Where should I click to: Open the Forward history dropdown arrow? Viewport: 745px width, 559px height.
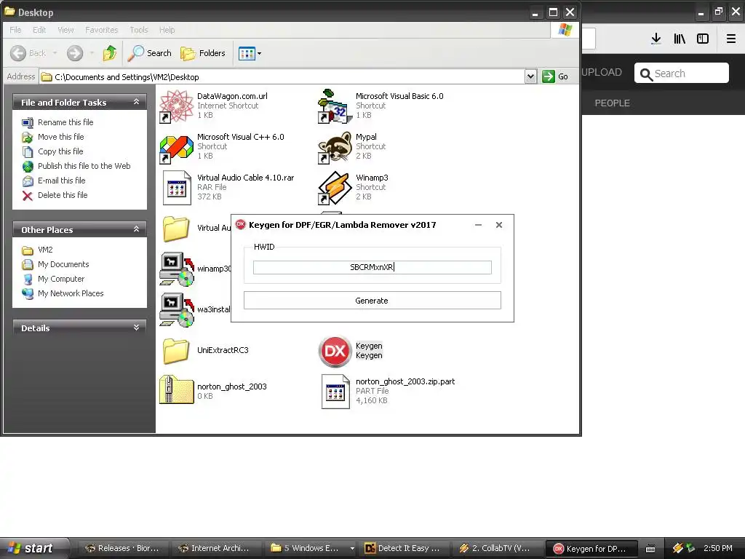pyautogui.click(x=92, y=53)
